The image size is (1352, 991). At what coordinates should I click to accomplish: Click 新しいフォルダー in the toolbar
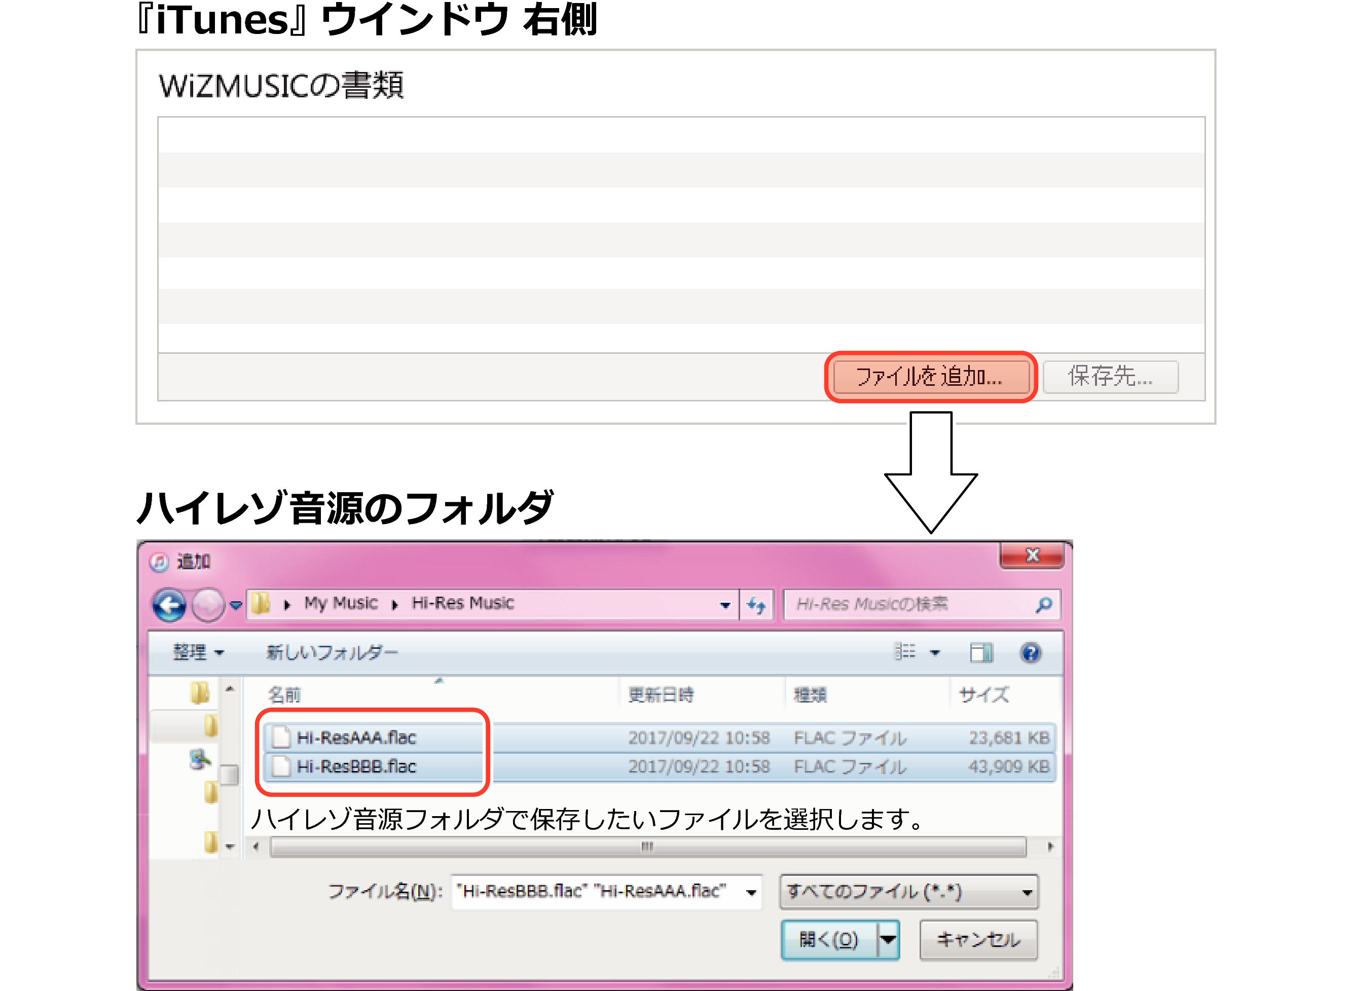(x=332, y=652)
